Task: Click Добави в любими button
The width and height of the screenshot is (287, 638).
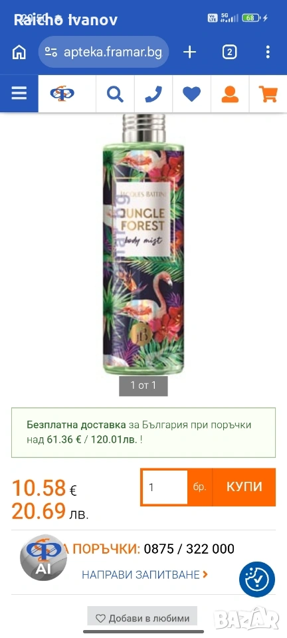Action: [142, 618]
